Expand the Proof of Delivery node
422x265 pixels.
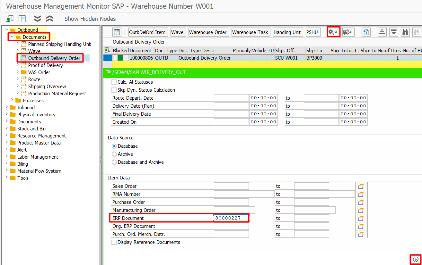pyautogui.click(x=18, y=65)
